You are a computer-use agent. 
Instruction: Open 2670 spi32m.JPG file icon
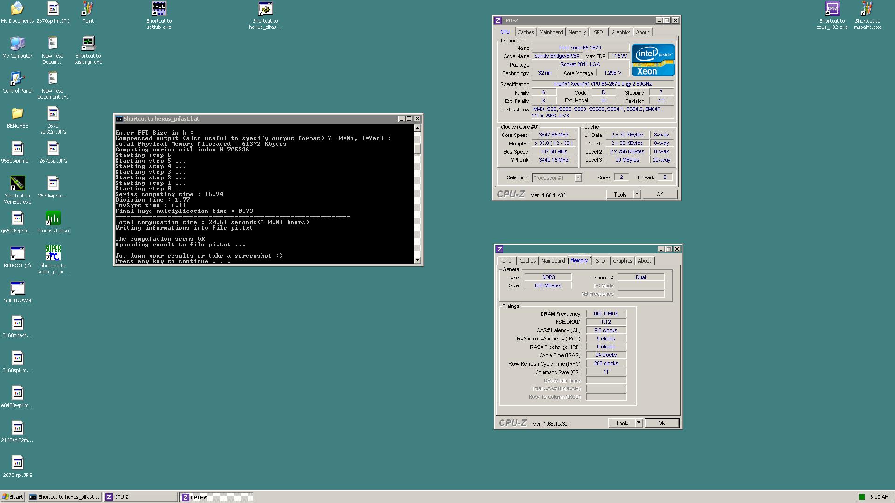coord(53,120)
